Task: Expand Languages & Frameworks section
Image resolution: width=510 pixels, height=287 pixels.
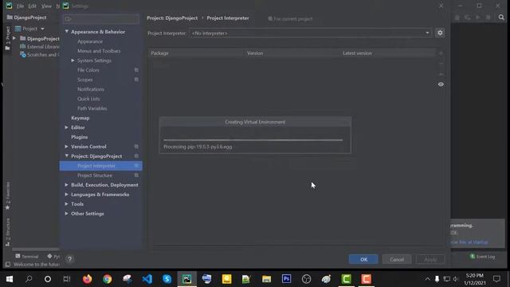Action: click(x=67, y=195)
